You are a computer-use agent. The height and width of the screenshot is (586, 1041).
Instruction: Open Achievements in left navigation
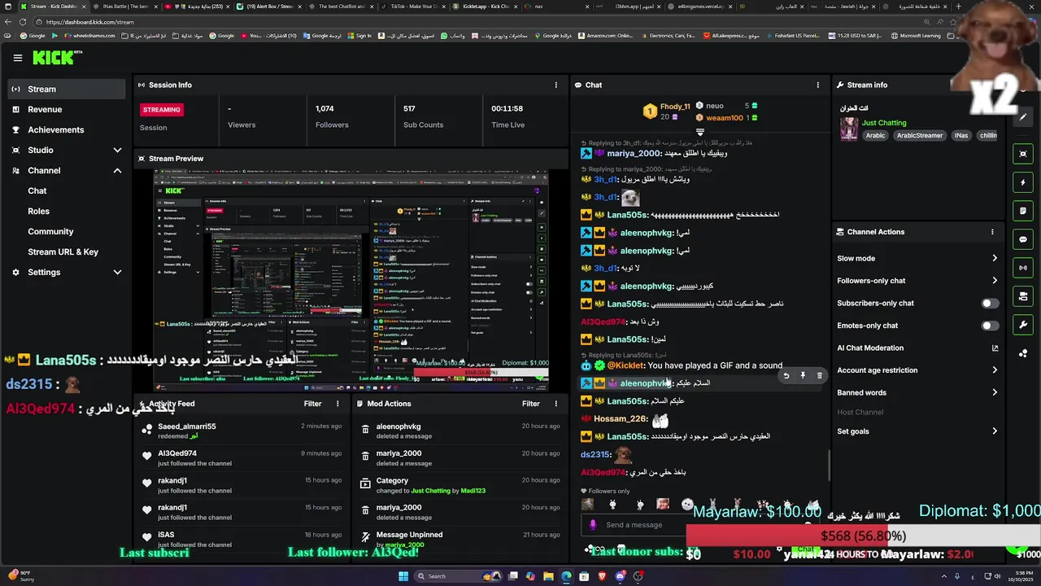67,130
